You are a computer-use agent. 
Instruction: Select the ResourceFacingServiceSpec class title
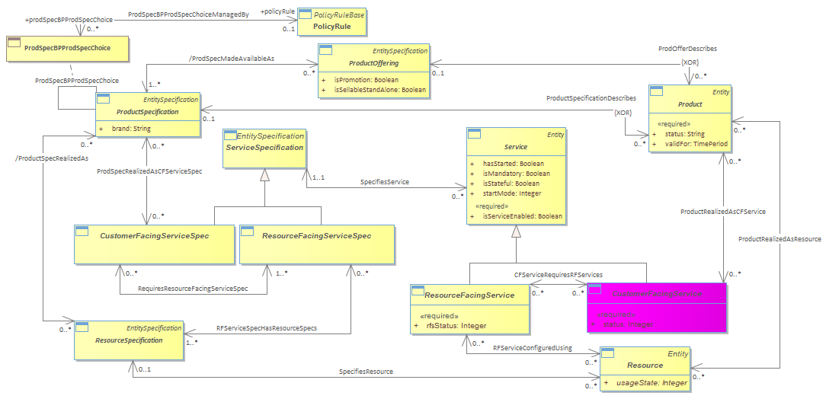tap(316, 236)
